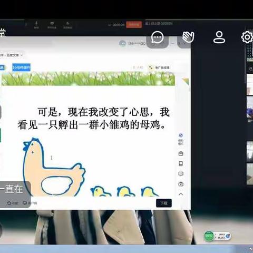Click the red button next to the timer

point(134,25)
